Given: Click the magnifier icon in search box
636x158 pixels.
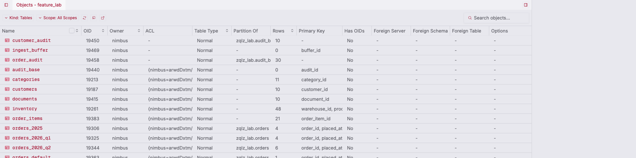Looking at the screenshot, I should point(470,18).
